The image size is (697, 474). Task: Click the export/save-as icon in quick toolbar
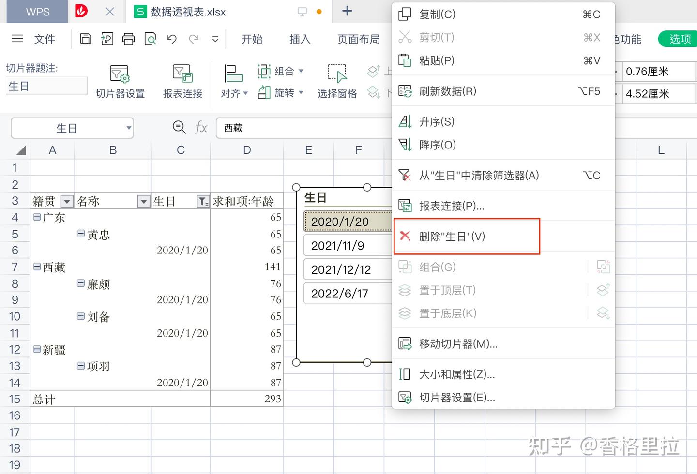coord(107,39)
